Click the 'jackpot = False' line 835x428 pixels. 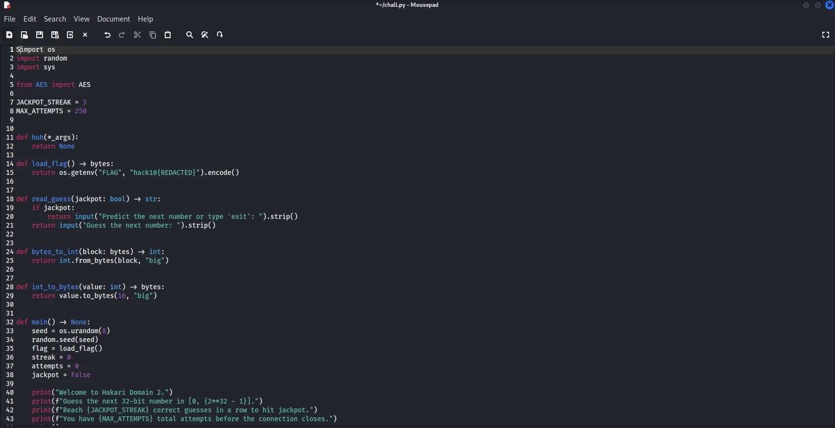click(x=61, y=375)
